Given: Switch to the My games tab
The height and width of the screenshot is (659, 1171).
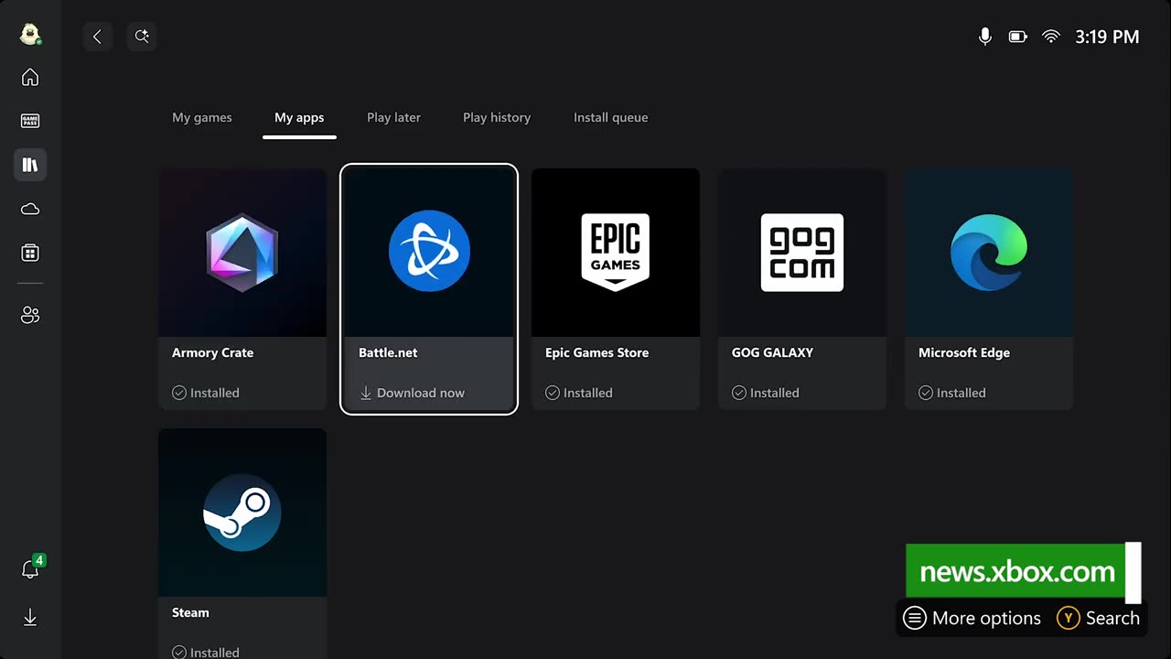Looking at the screenshot, I should pyautogui.click(x=202, y=117).
